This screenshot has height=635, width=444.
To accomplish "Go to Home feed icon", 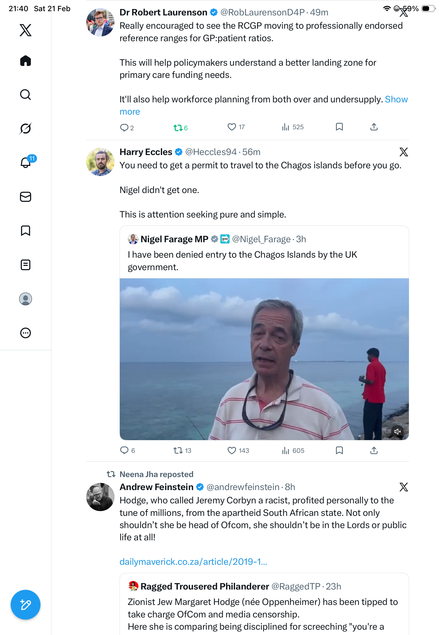I will (x=26, y=61).
